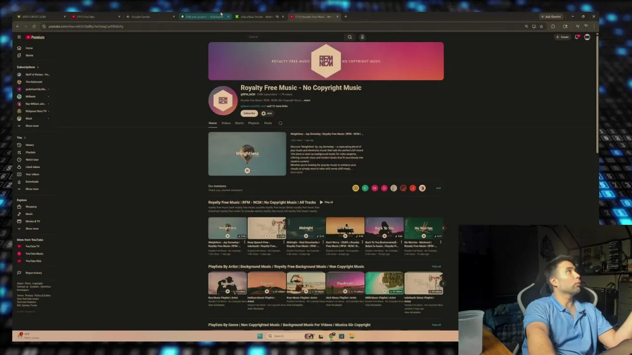Click Join button beside Subscribe
This screenshot has width=632, height=355.
(x=267, y=113)
